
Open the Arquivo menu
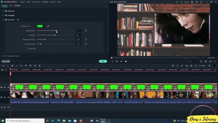pyautogui.click(x=22, y=2)
